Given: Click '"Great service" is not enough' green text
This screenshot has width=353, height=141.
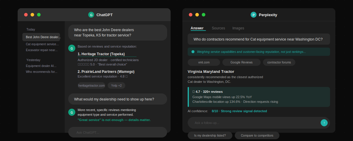Looking at the screenshot, I should coord(114,120).
